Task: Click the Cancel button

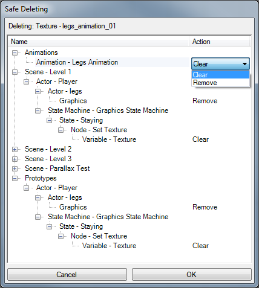Action: click(x=67, y=275)
